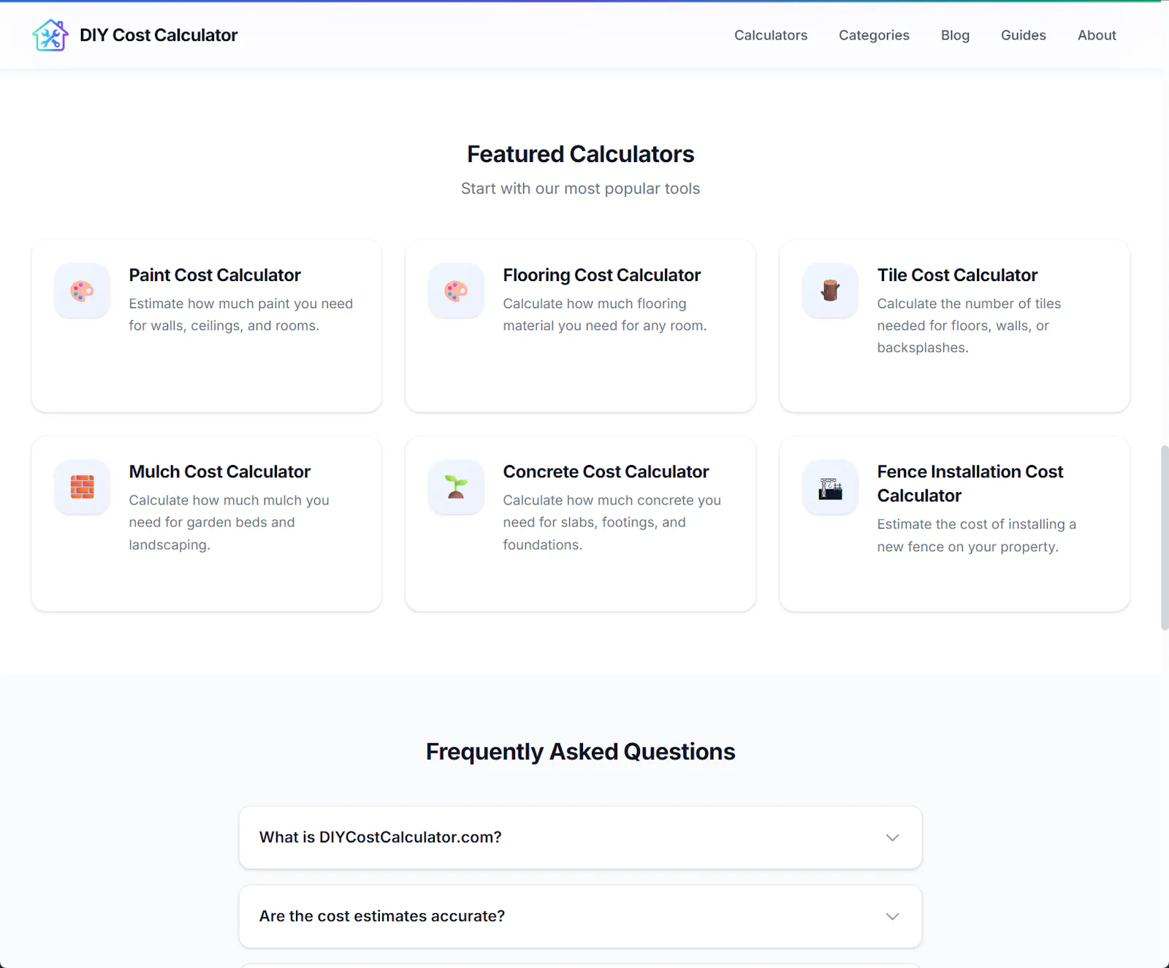The width and height of the screenshot is (1169, 968).
Task: Open the Mulch Cost Calculator title link
Action: click(220, 472)
